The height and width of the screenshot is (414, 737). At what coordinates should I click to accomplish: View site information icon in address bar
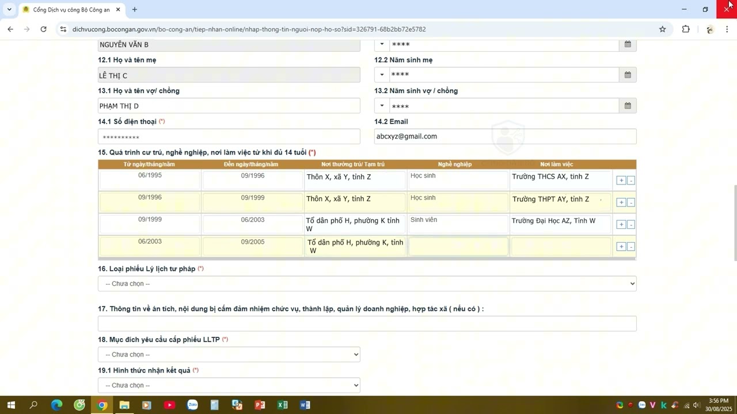[63, 29]
